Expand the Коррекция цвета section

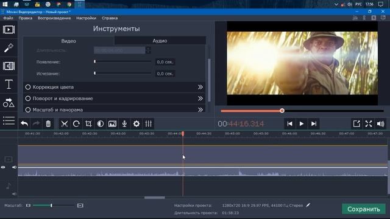click(200, 87)
